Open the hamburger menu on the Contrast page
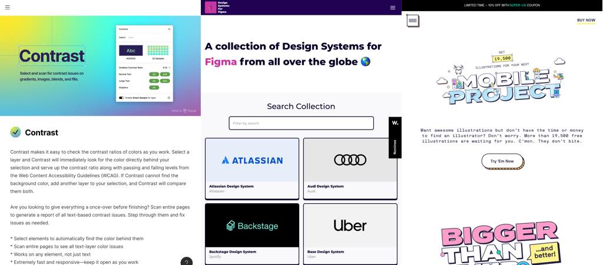The width and height of the screenshot is (603, 265). (x=8, y=8)
